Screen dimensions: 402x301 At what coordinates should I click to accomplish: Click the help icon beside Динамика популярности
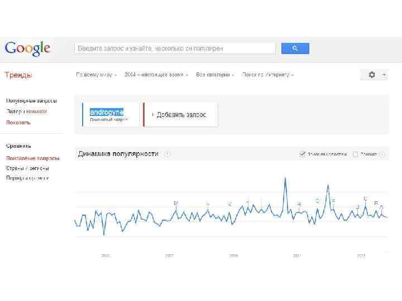tap(167, 154)
